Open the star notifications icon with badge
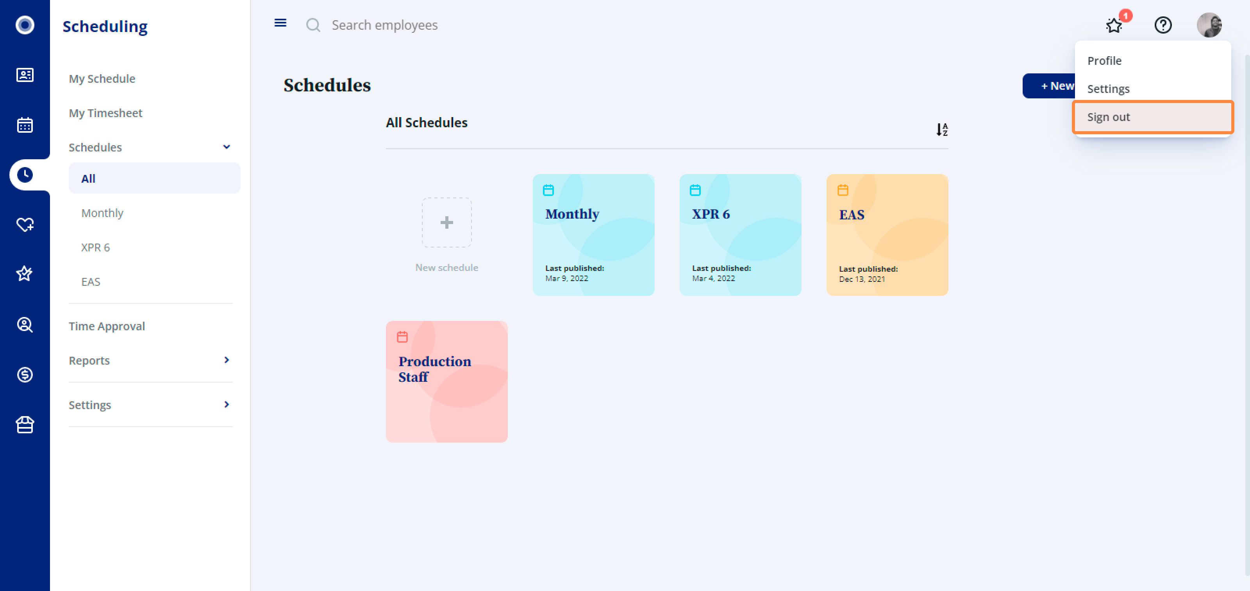This screenshot has width=1250, height=591. click(1114, 25)
